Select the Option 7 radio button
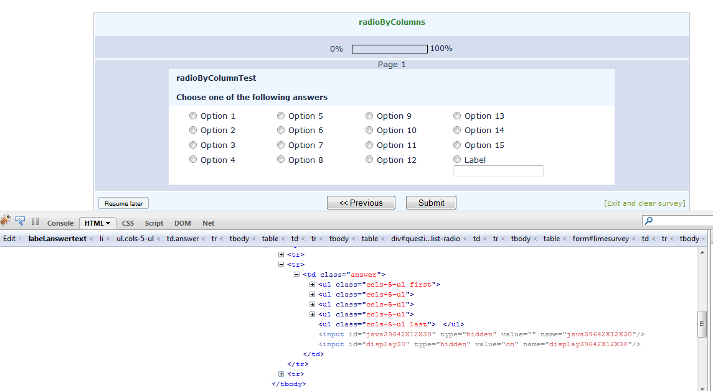The height and width of the screenshot is (391, 713). coord(281,145)
